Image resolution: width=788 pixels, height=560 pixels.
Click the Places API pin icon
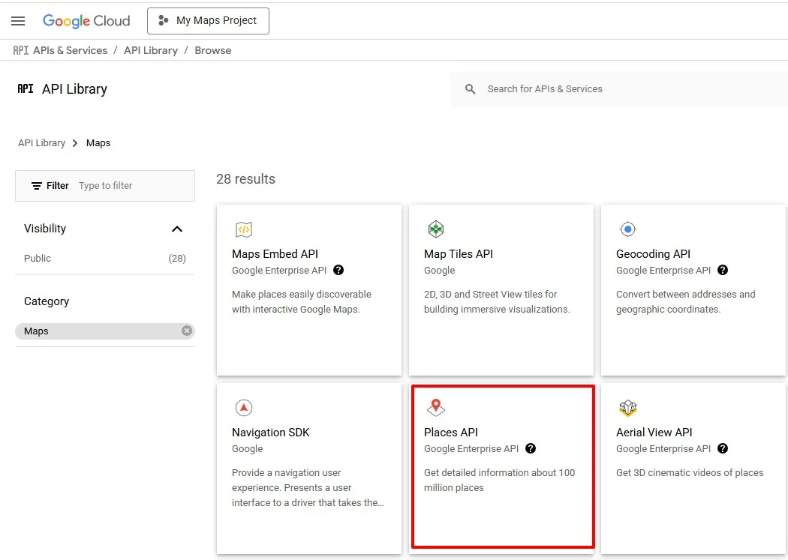click(x=435, y=408)
